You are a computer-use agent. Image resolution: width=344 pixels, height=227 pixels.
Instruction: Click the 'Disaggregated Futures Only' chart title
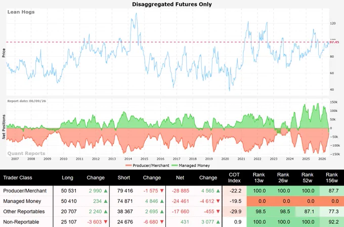click(172, 4)
